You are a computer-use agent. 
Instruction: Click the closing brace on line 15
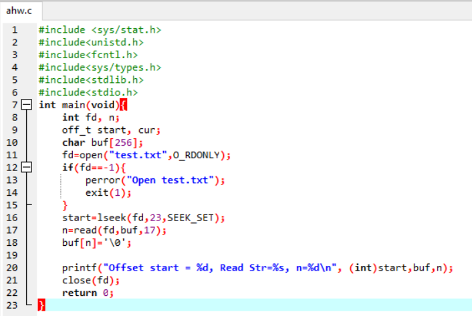click(x=65, y=206)
